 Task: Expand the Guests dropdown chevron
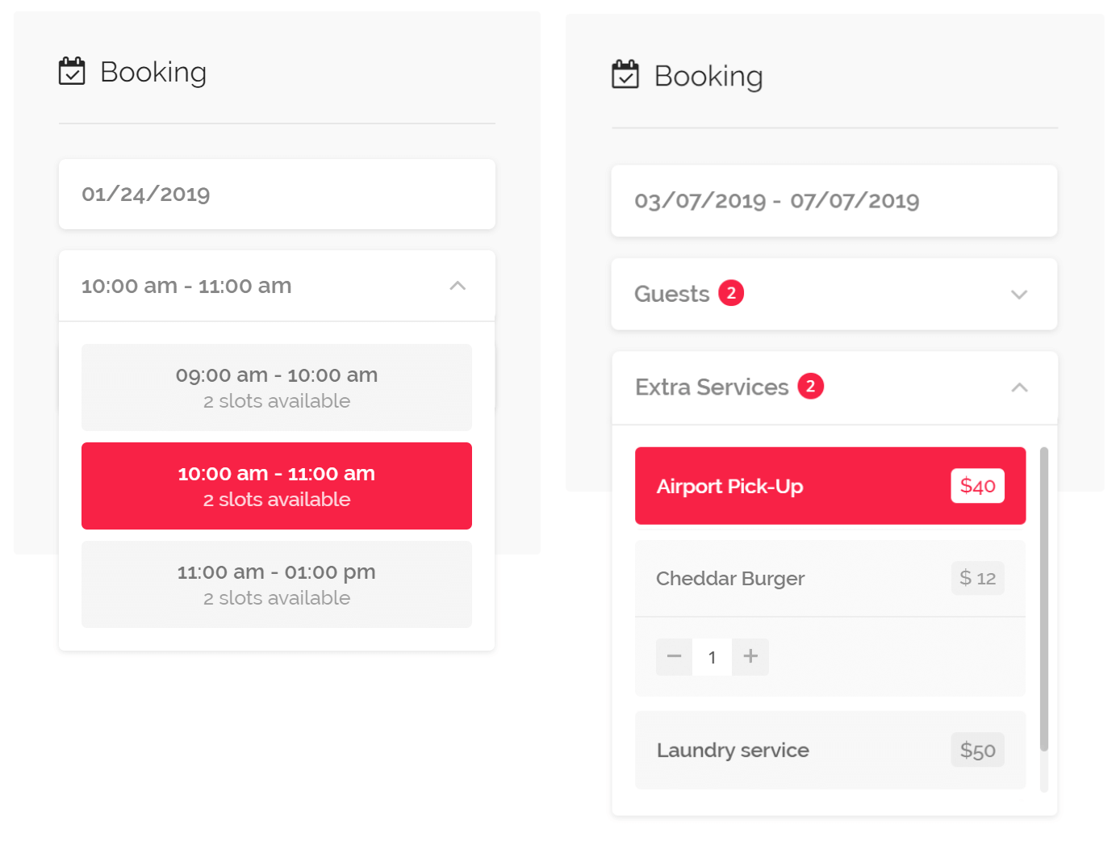point(1019,295)
